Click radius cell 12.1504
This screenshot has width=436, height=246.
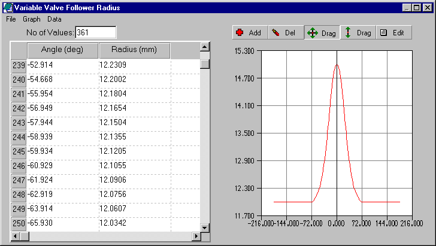tap(135, 123)
